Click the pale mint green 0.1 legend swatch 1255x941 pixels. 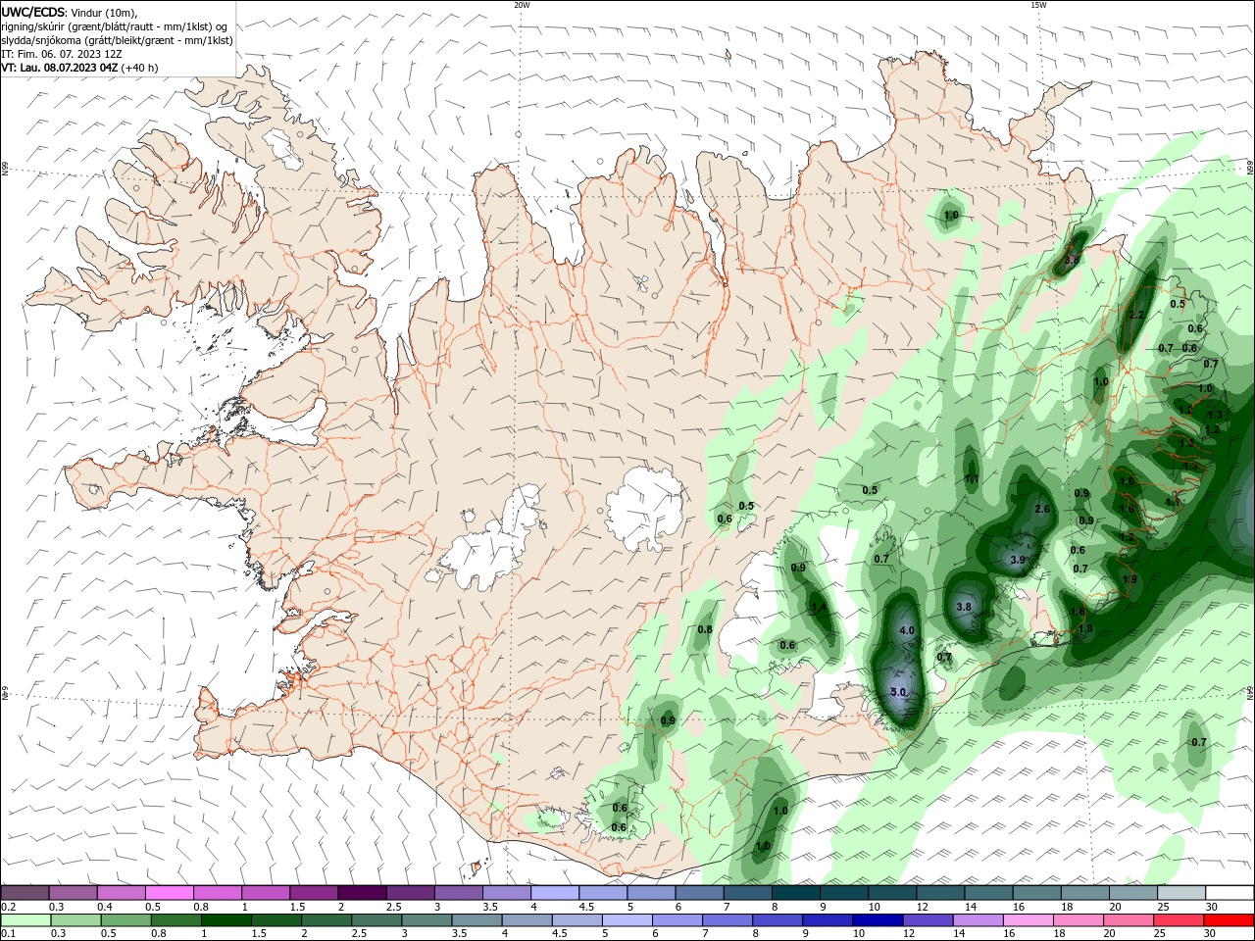[x=25, y=920]
